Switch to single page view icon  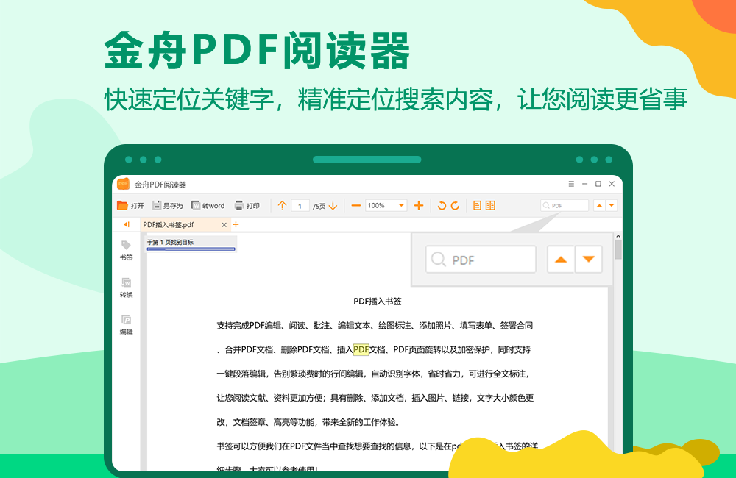pyautogui.click(x=478, y=205)
